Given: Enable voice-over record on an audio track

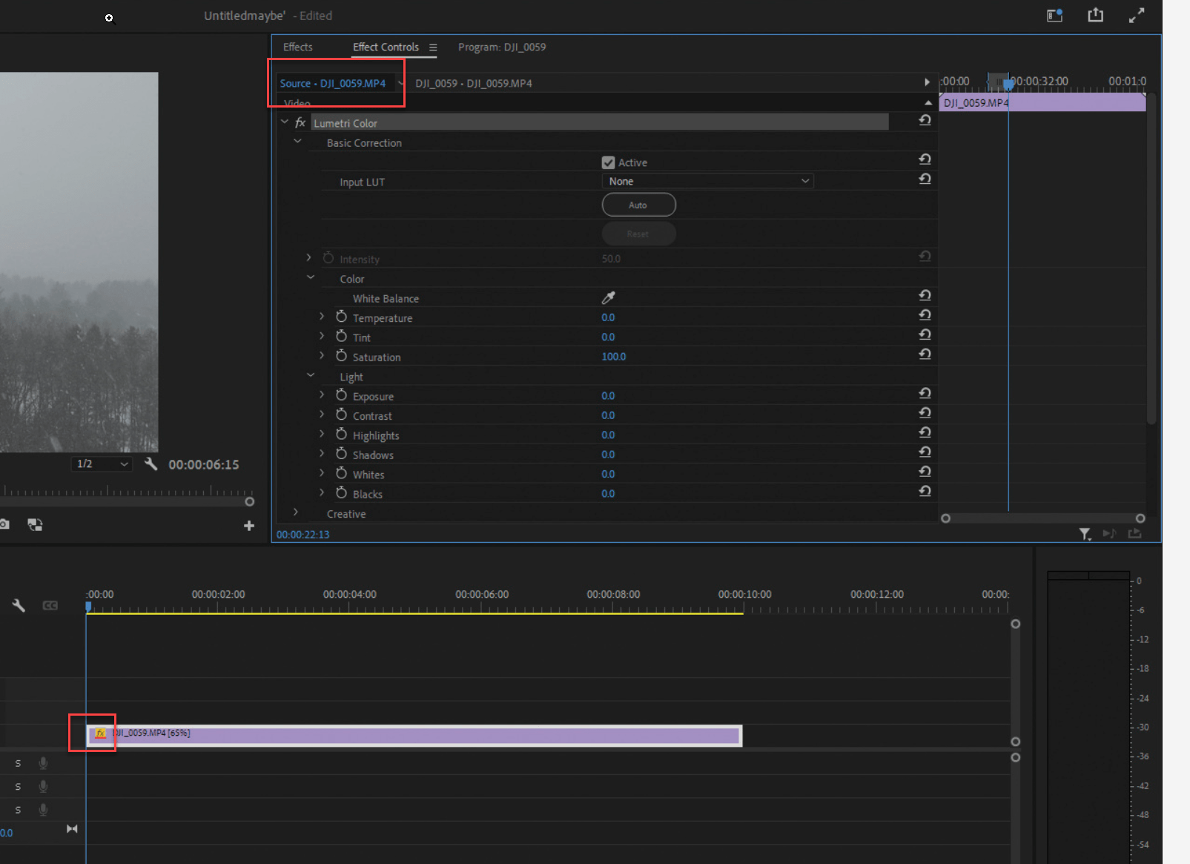Looking at the screenshot, I should pyautogui.click(x=43, y=762).
